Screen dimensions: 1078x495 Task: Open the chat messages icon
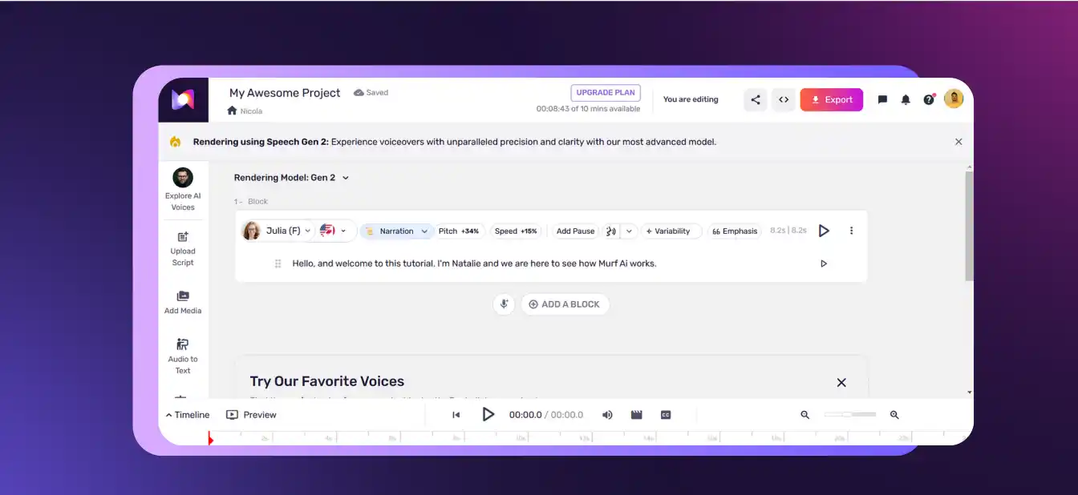882,100
